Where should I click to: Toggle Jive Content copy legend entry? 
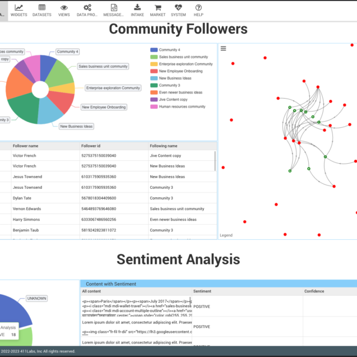pyautogui.click(x=169, y=100)
